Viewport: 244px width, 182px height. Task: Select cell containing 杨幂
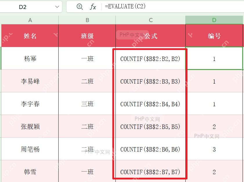30,58
